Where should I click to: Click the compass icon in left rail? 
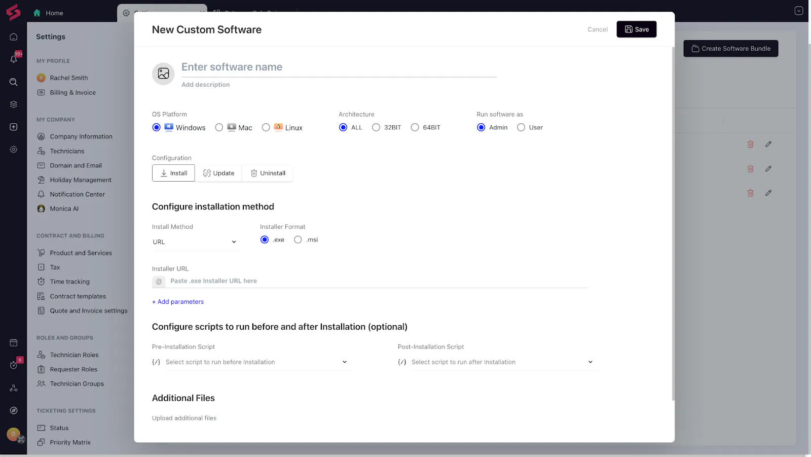pyautogui.click(x=14, y=410)
